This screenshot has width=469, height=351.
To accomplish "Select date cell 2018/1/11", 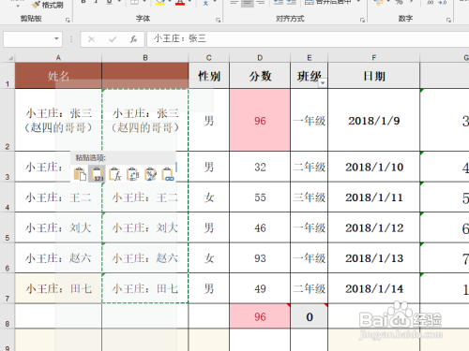I will [x=374, y=197].
